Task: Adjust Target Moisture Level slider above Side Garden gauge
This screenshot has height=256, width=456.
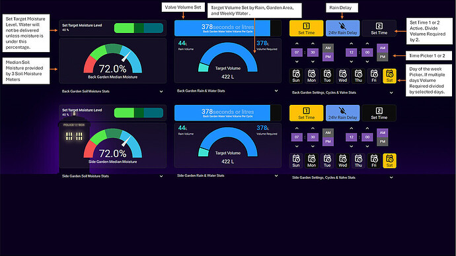Action: [138, 113]
